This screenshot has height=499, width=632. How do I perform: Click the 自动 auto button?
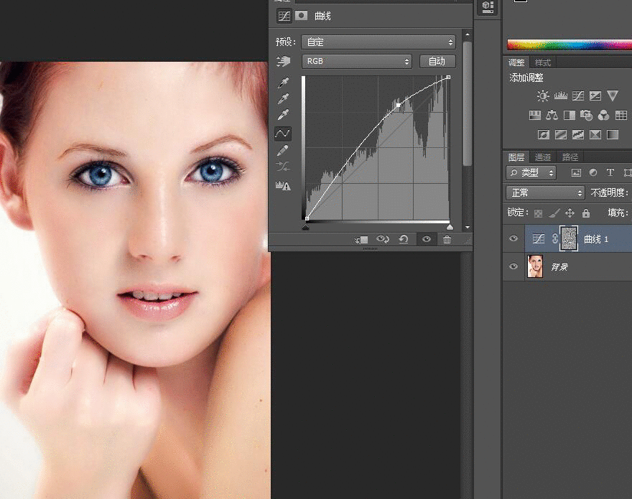pyautogui.click(x=437, y=62)
